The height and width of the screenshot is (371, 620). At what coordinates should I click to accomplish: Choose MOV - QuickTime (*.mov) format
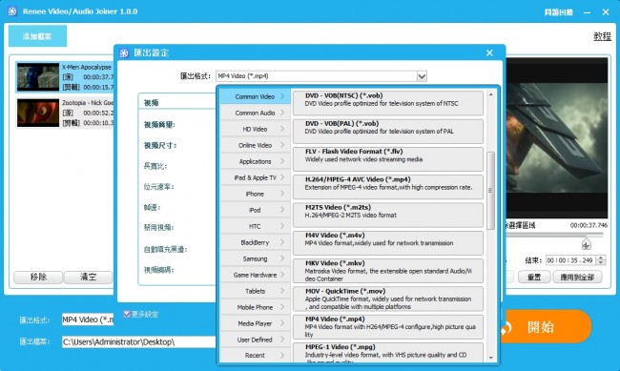click(388, 299)
